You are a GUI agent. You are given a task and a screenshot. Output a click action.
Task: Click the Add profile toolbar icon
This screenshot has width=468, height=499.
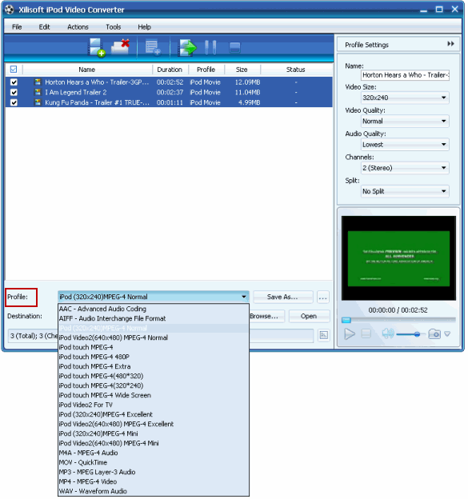point(153,47)
